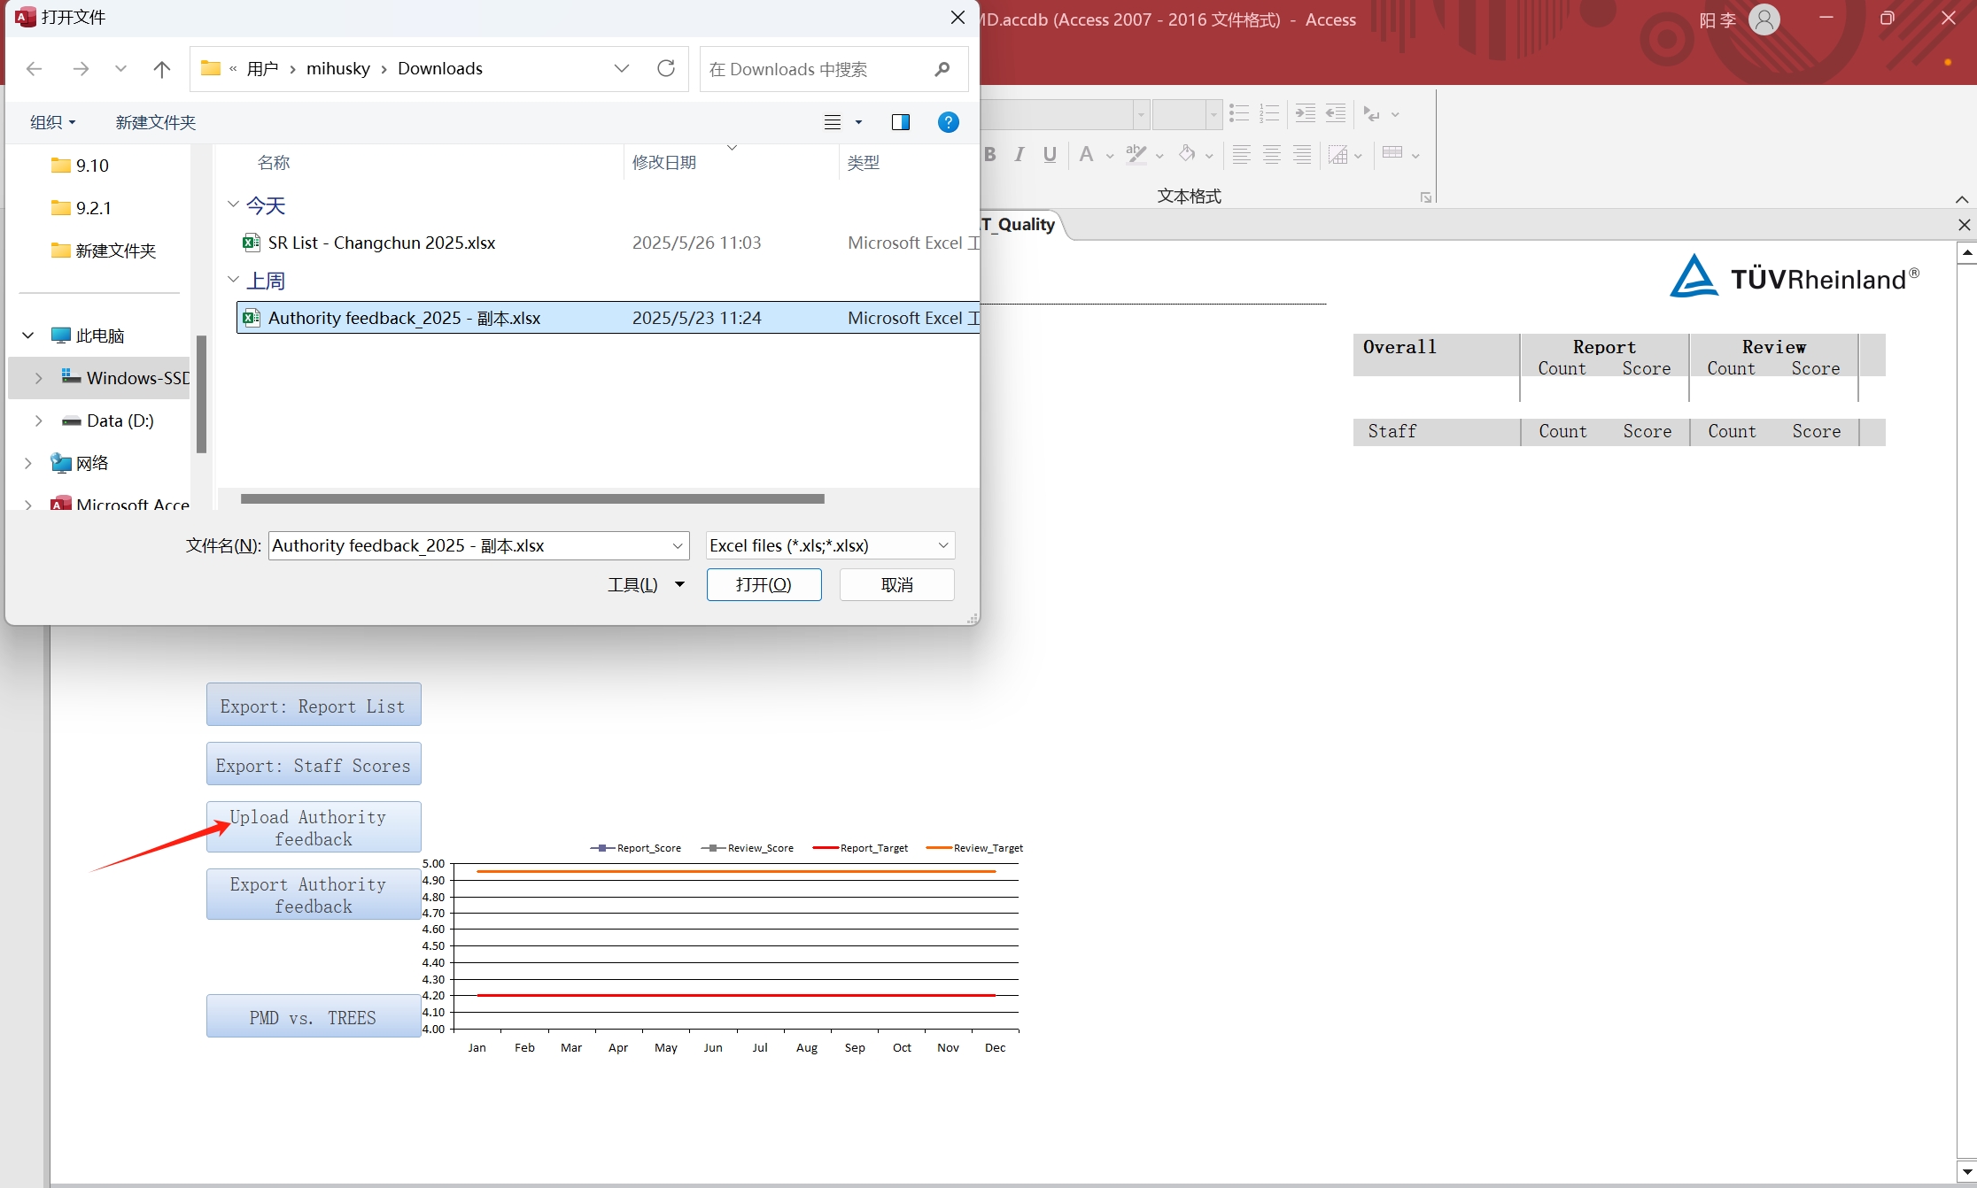Click search magnifier in file dialog

pyautogui.click(x=942, y=69)
